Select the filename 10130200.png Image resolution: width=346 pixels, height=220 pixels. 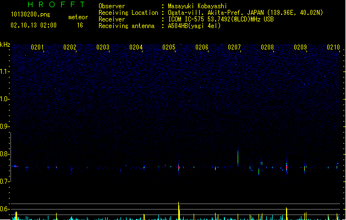coord(31,14)
